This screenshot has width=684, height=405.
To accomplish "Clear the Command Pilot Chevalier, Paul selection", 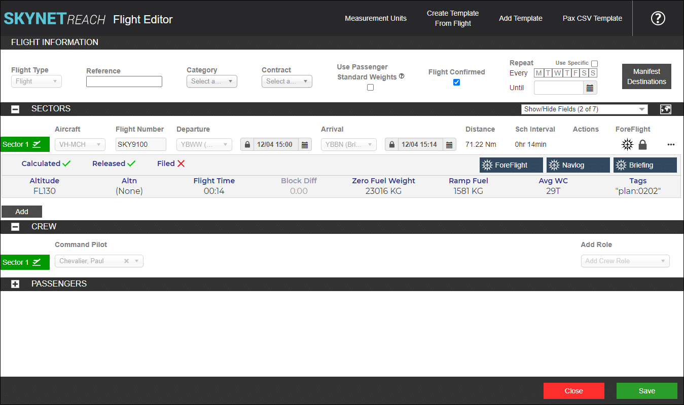I will [127, 261].
